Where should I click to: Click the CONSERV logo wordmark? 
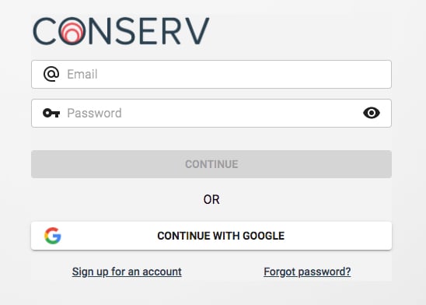tap(121, 31)
